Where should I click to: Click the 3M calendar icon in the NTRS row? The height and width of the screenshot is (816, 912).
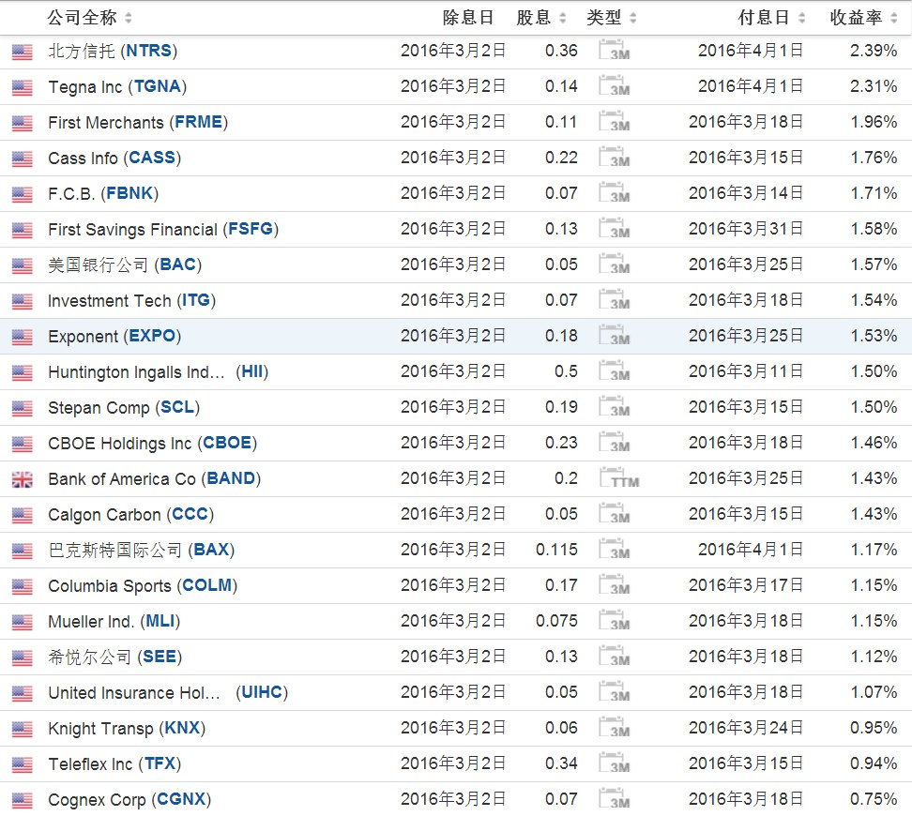click(614, 52)
